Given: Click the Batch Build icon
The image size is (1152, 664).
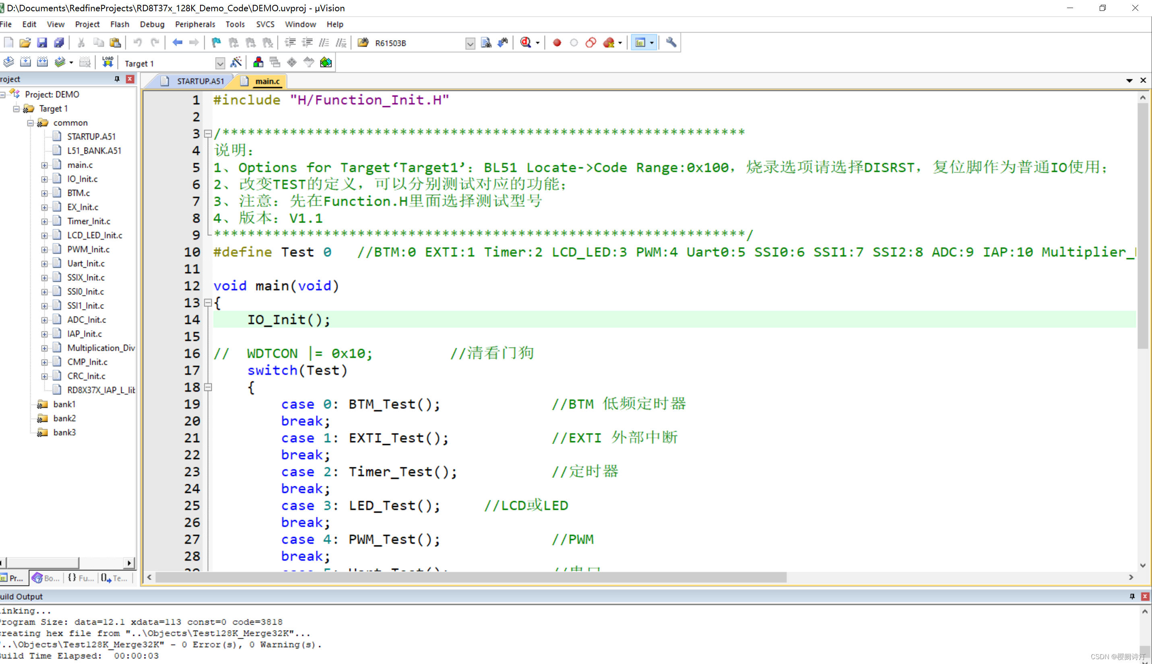Looking at the screenshot, I should [x=60, y=62].
